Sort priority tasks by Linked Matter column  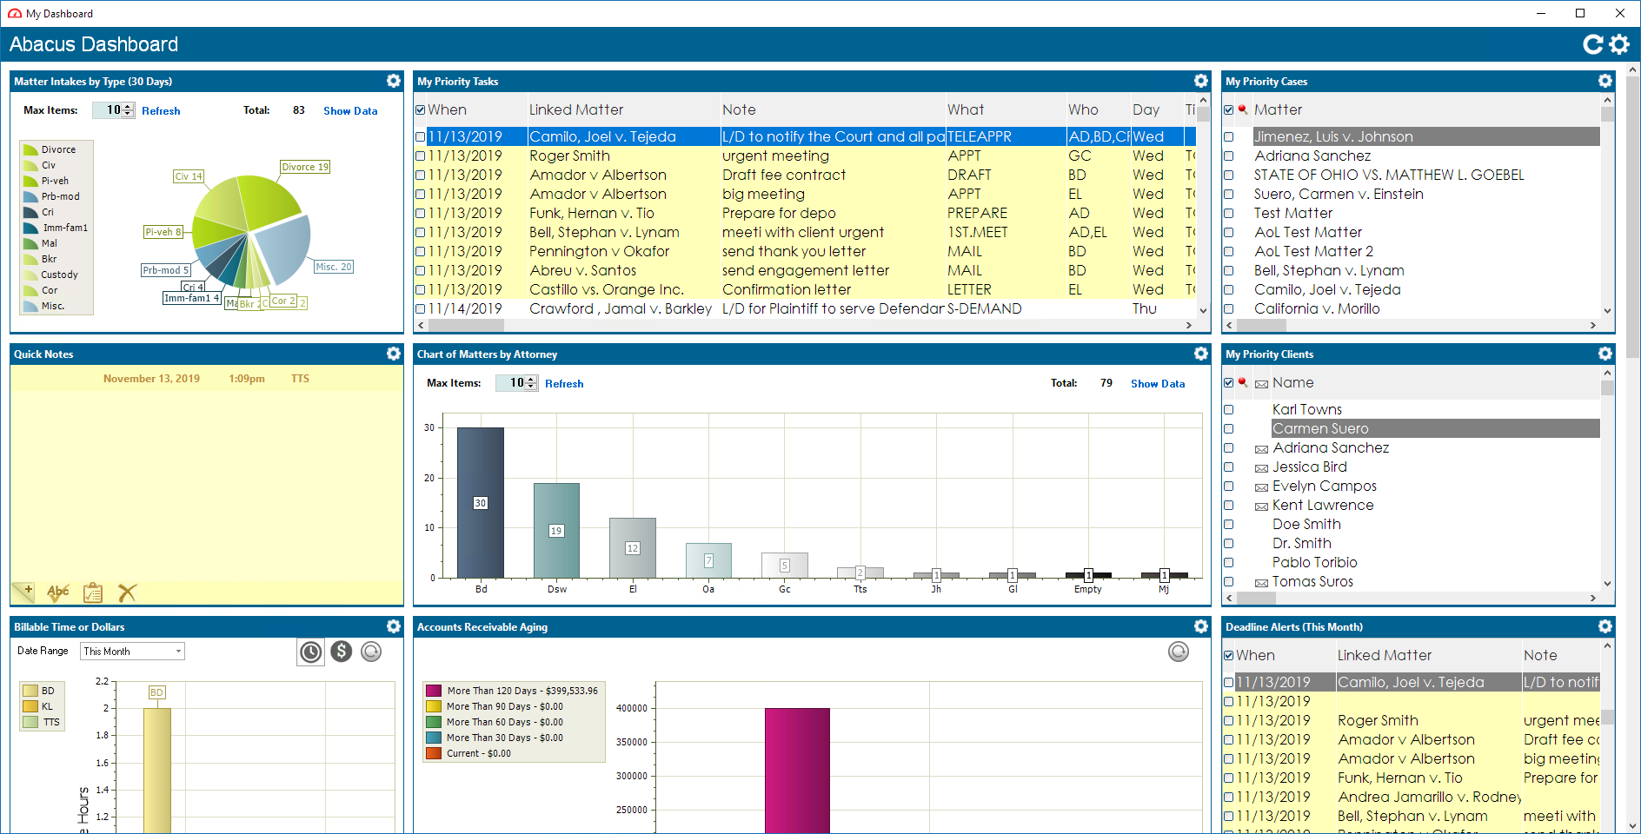click(x=576, y=110)
